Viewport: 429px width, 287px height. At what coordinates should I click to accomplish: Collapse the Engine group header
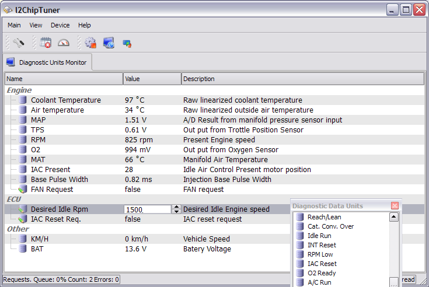click(19, 90)
